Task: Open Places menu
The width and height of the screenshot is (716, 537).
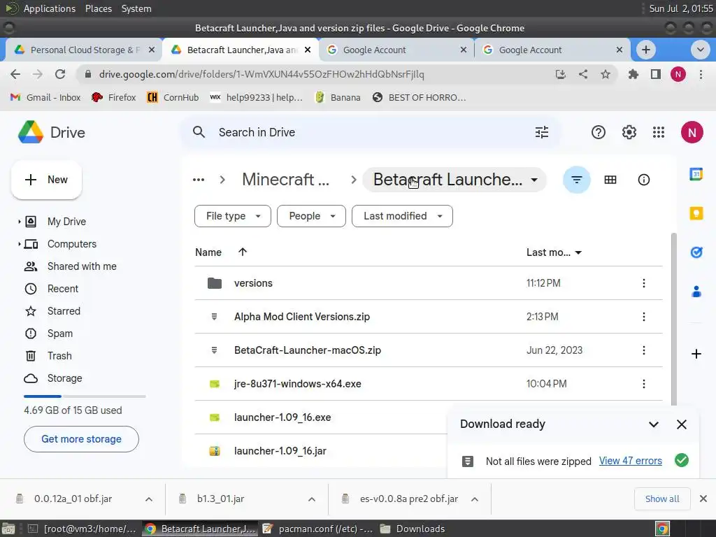Action: (x=98, y=8)
